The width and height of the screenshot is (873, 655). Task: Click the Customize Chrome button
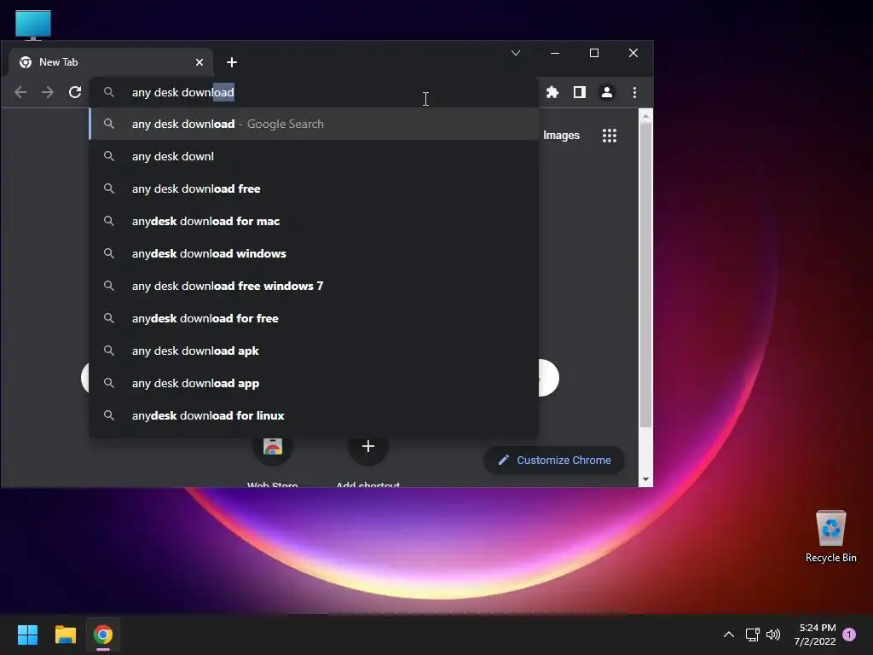554,460
